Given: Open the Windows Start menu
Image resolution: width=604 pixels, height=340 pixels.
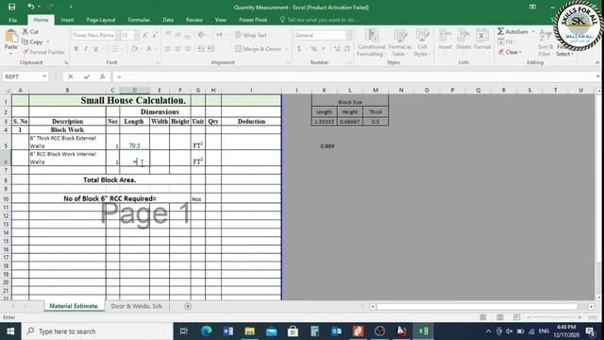Looking at the screenshot, I should coord(10,331).
